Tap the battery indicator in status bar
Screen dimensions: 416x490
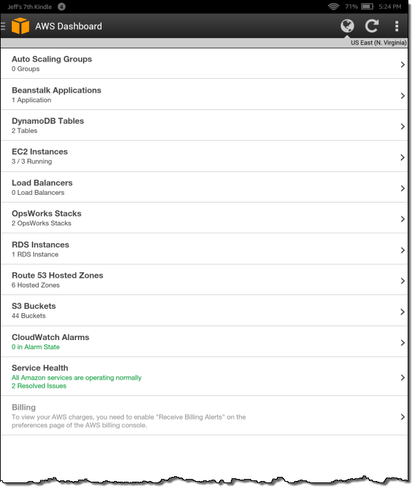pyautogui.click(x=366, y=6)
